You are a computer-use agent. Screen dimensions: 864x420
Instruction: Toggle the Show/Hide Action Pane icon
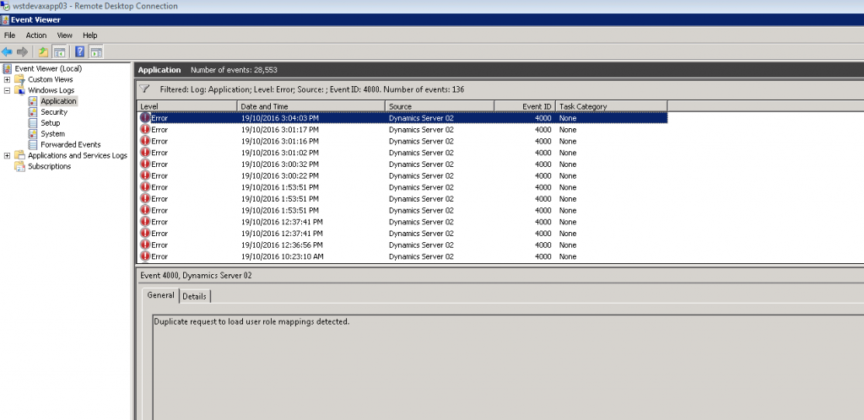click(x=96, y=52)
